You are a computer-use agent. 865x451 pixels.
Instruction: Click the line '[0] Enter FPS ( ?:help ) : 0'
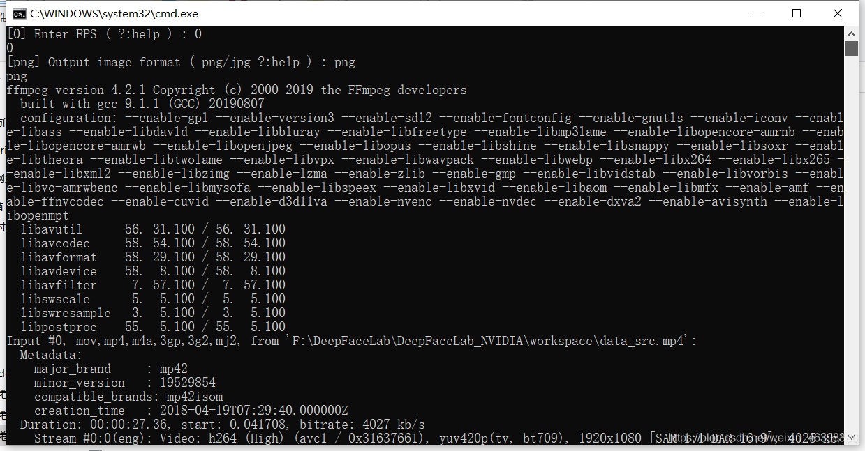104,34
